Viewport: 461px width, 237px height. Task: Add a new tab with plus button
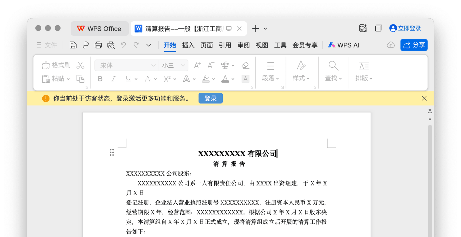[256, 28]
